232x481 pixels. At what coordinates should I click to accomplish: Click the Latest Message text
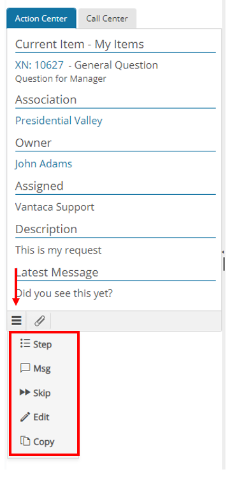point(64,294)
